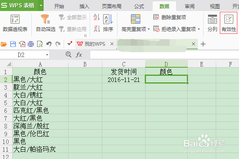
Task: Select column D header
Action: (166, 64)
